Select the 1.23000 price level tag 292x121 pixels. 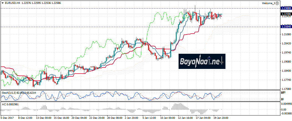(x=286, y=8)
